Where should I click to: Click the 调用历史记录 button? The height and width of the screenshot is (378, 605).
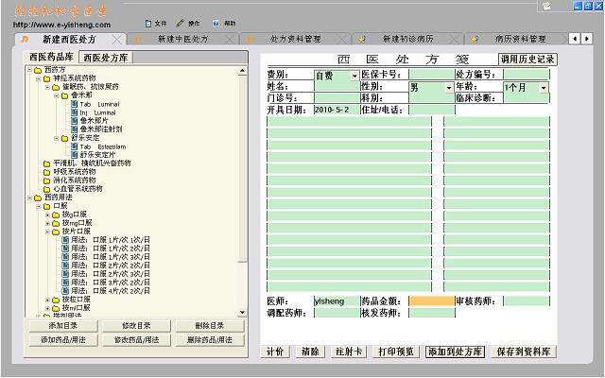[527, 59]
